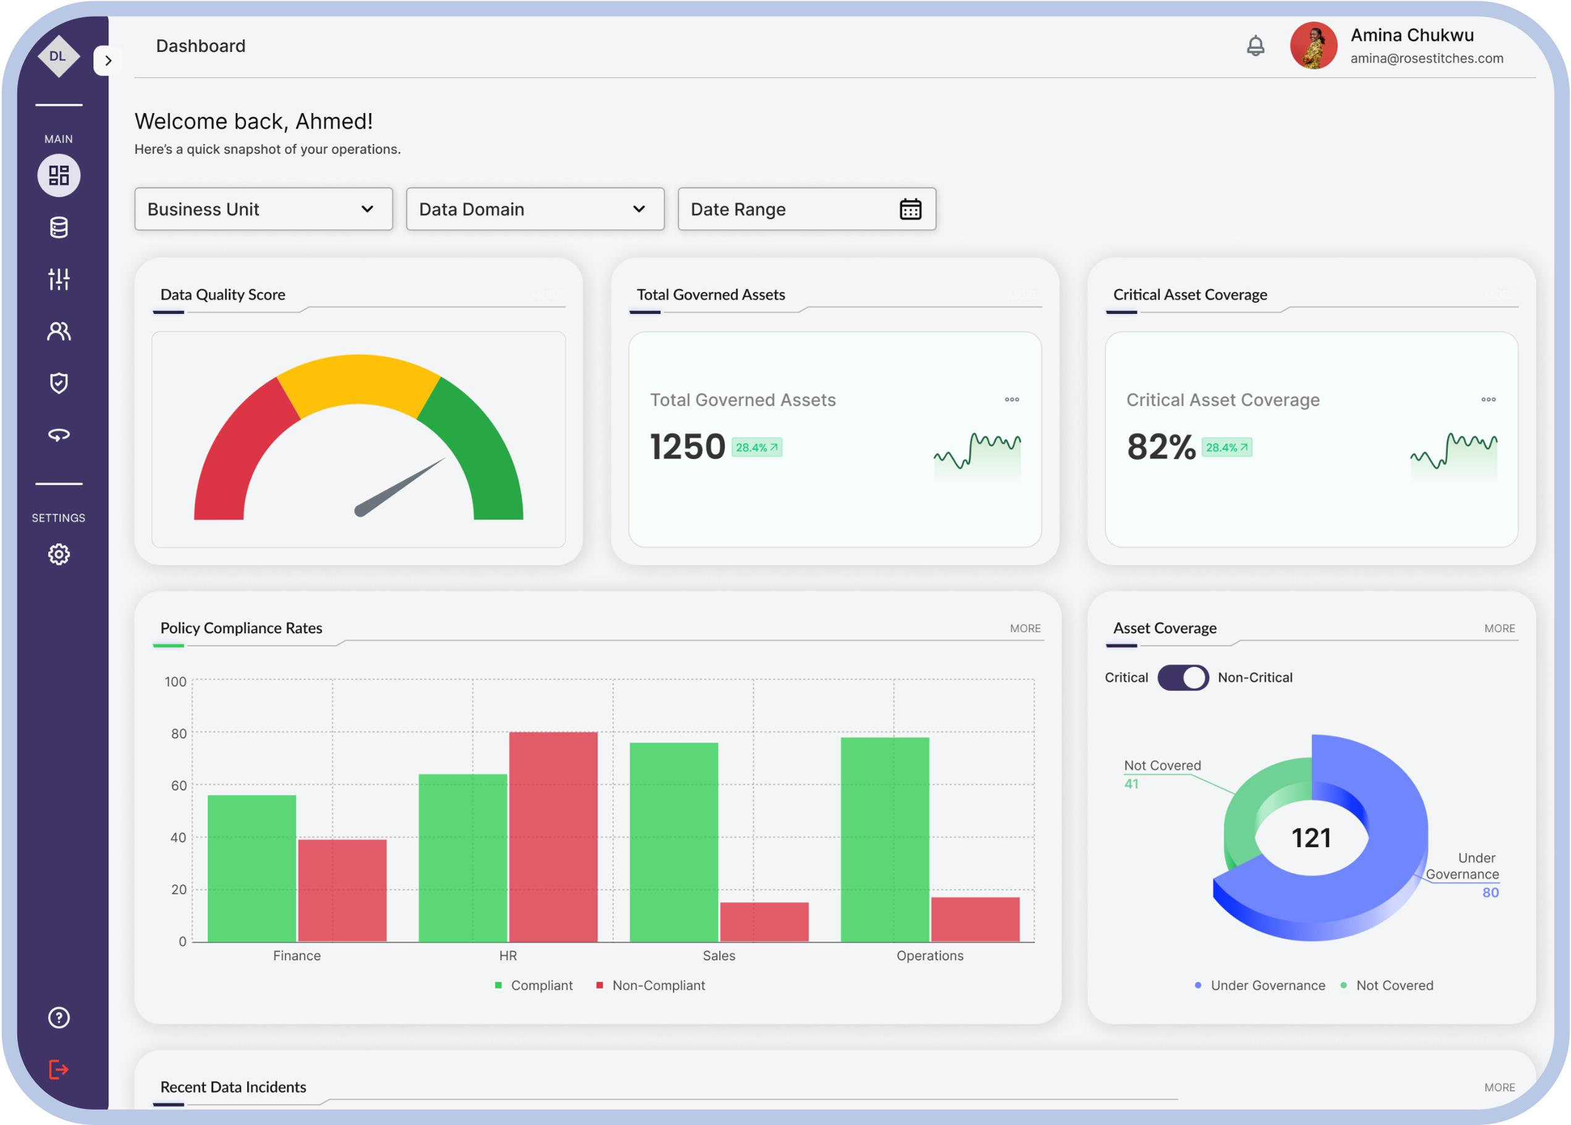Open three-dot menu on Total Governed Assets

point(1011,400)
